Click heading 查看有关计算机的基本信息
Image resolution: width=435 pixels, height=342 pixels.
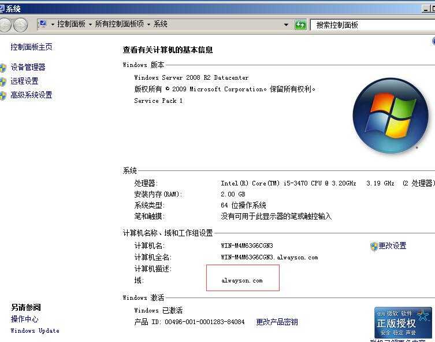click(168, 50)
